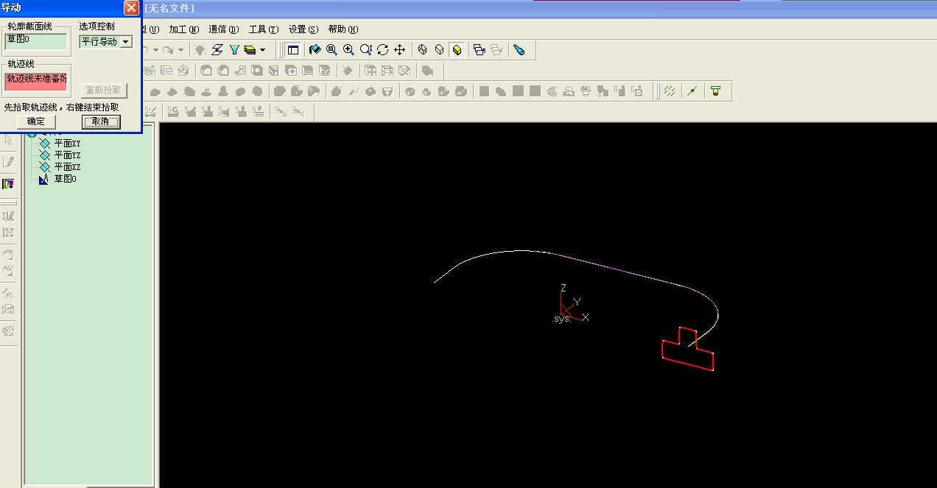
Task: Click the zoom all magnifier icon
Action: click(331, 50)
